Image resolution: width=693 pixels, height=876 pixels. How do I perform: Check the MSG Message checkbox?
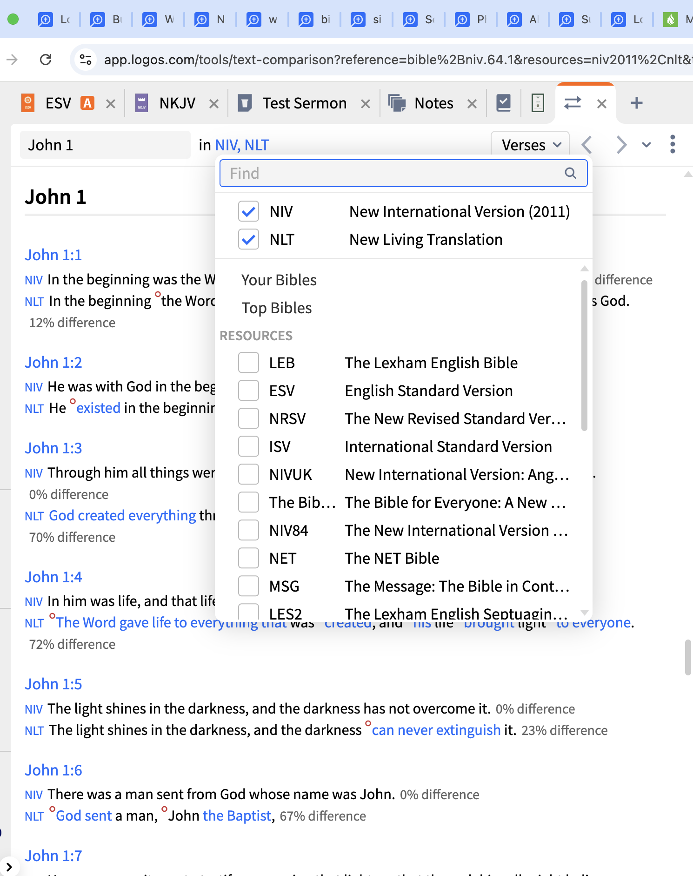coord(248,586)
